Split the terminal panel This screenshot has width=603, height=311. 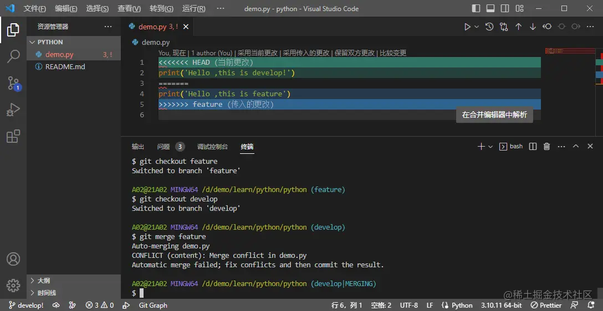tap(533, 147)
